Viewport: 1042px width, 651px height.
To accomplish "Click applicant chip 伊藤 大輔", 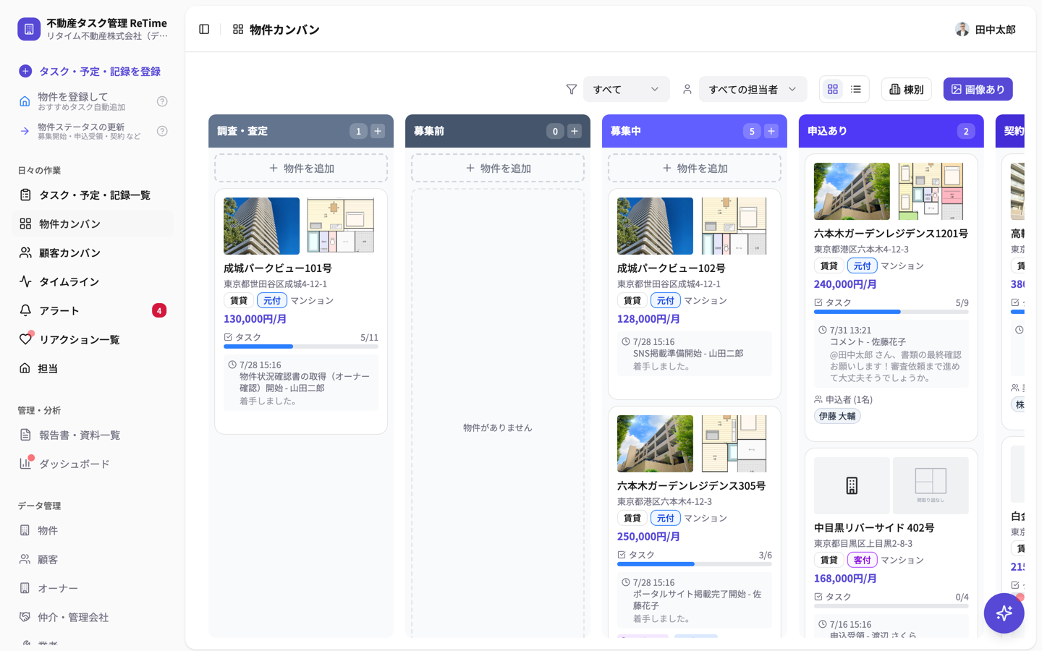I will 837,416.
